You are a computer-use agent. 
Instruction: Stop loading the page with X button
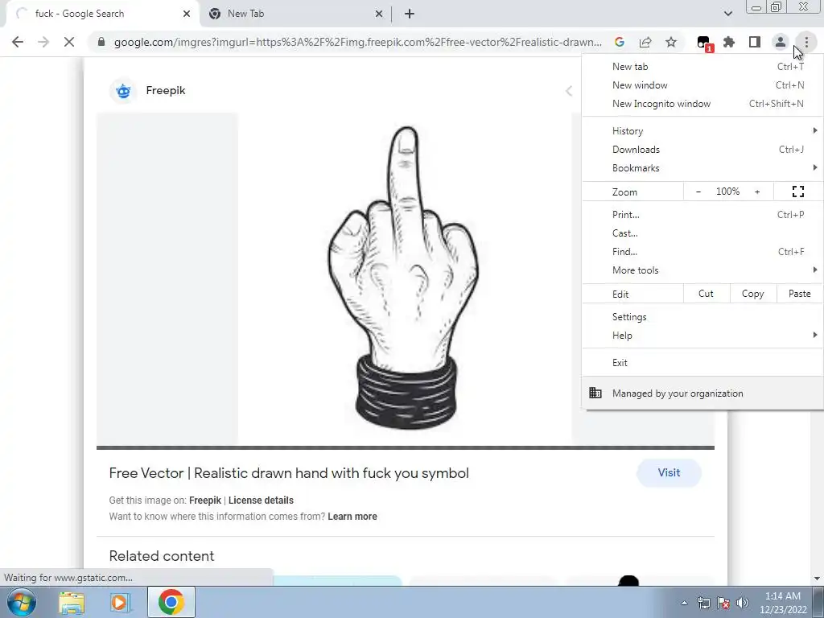(x=69, y=42)
